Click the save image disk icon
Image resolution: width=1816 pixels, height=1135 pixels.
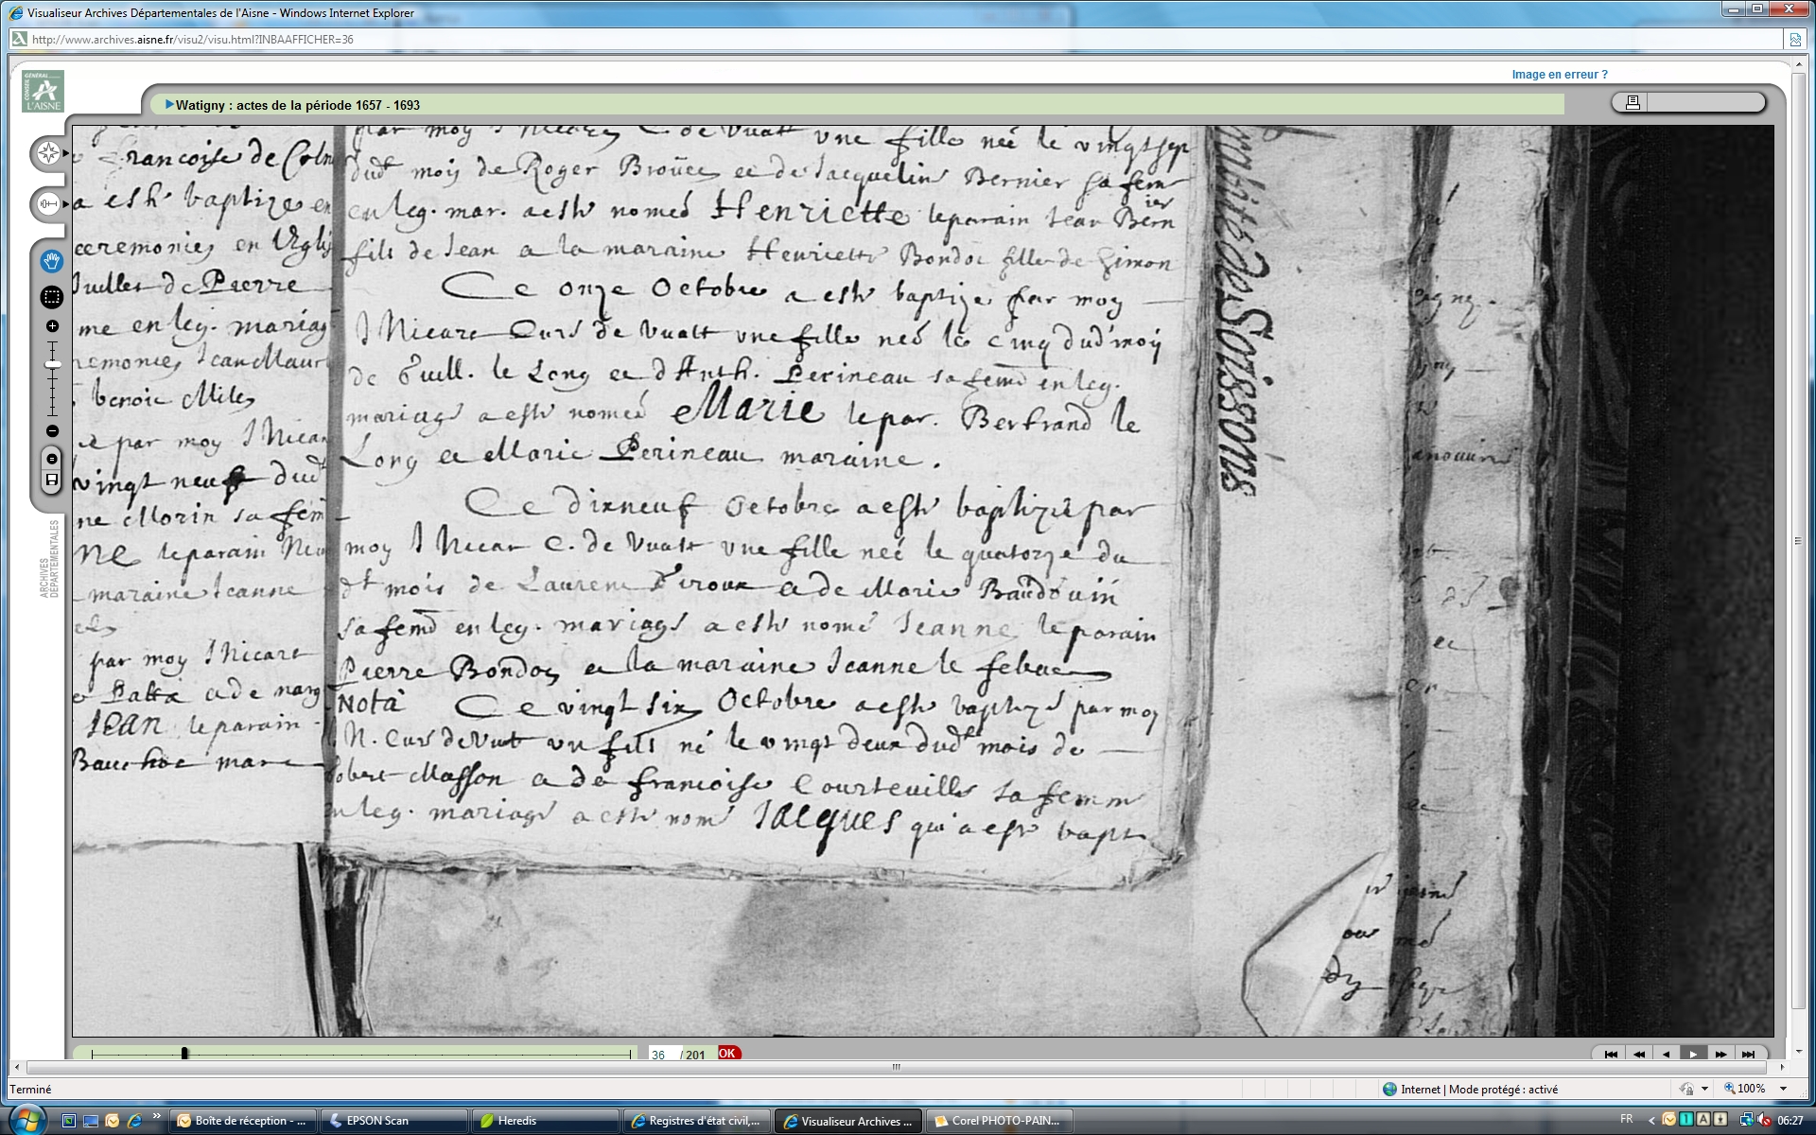point(52,480)
